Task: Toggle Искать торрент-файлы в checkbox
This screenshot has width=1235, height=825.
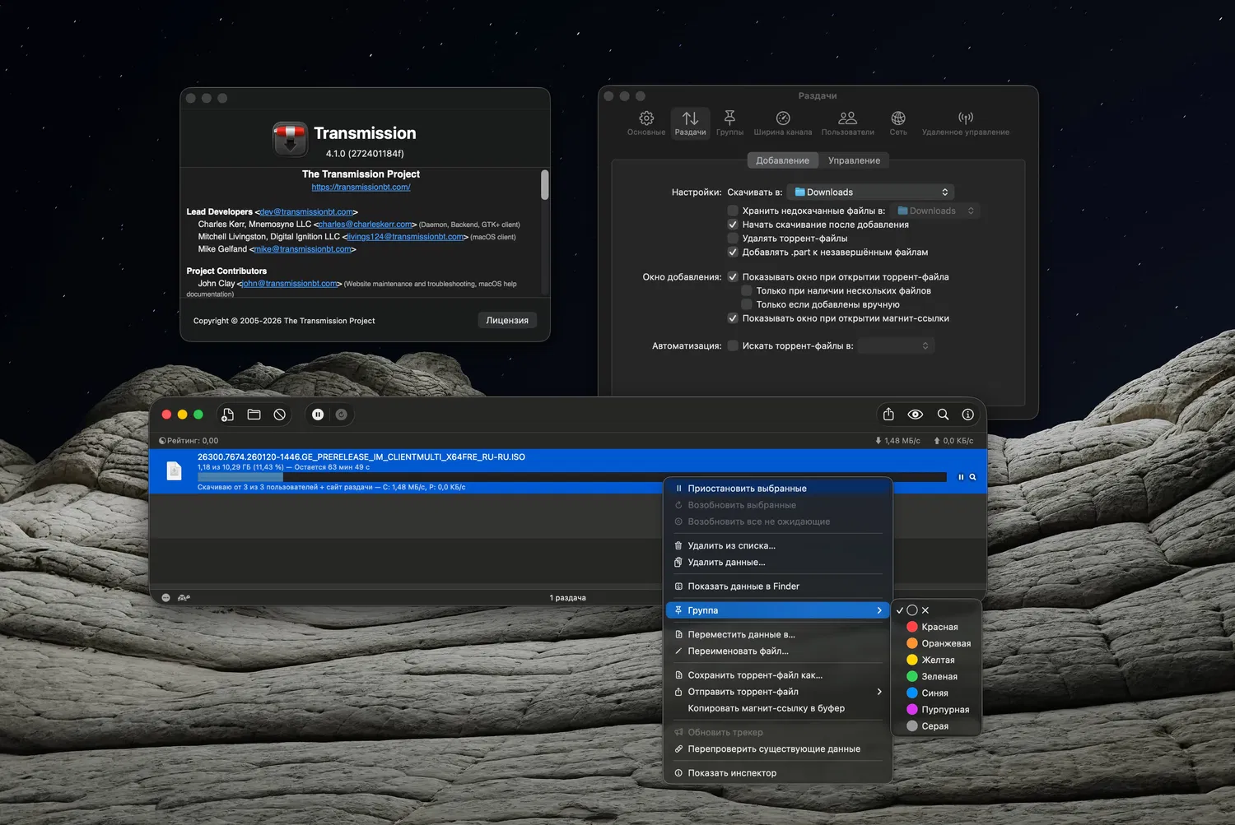Action: click(x=733, y=346)
